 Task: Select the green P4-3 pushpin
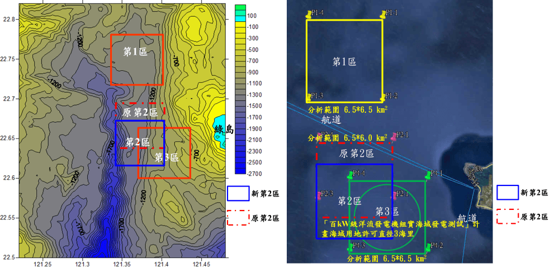pyautogui.click(x=350, y=247)
